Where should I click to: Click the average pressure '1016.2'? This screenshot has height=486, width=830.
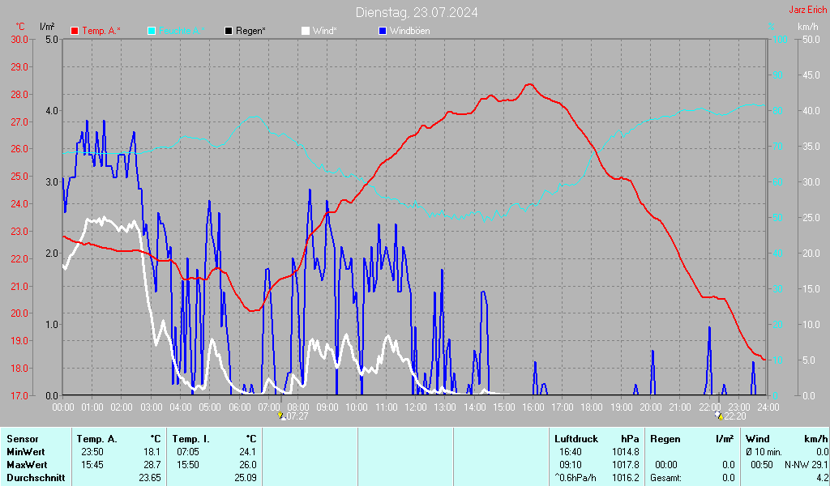tap(626, 478)
